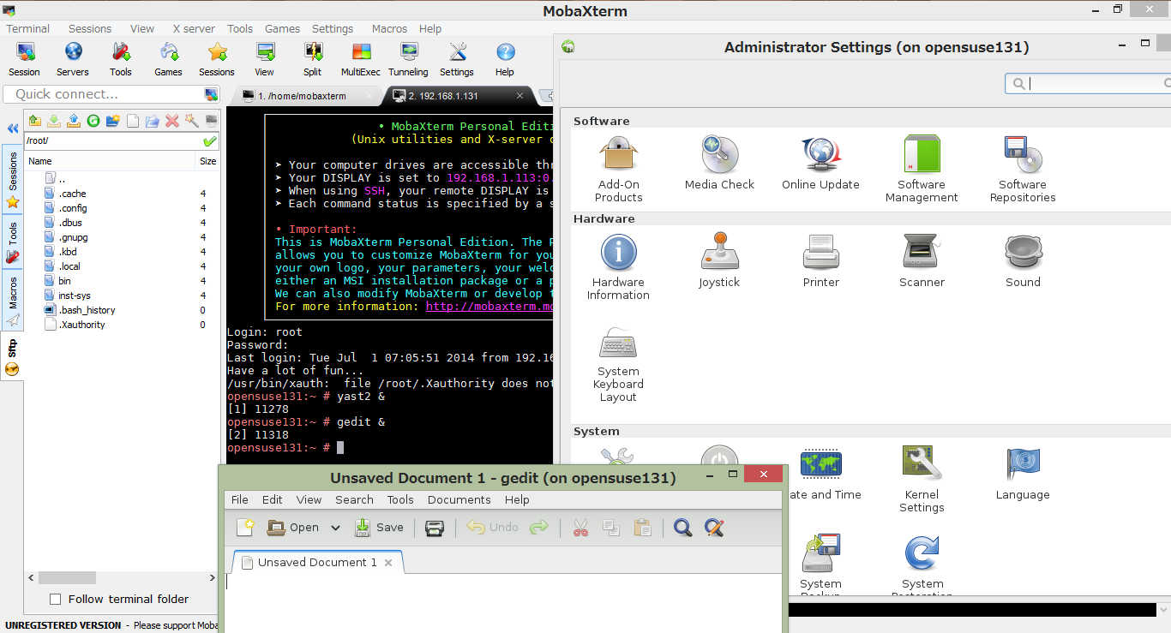Open the Tunneling toolbar icon

(408, 59)
